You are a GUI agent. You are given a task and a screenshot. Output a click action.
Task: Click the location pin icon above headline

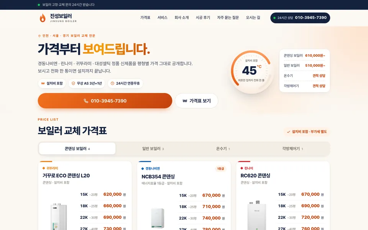(39, 36)
